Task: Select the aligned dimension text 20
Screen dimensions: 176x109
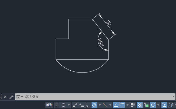Action: (109, 23)
